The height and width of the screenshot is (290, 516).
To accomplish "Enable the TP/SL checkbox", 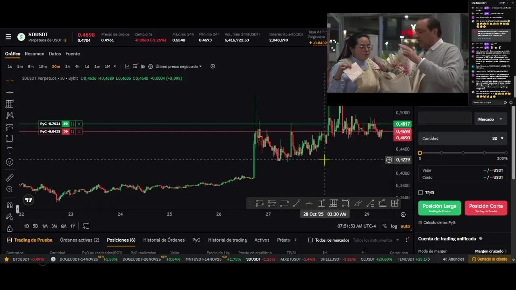I will pos(420,193).
